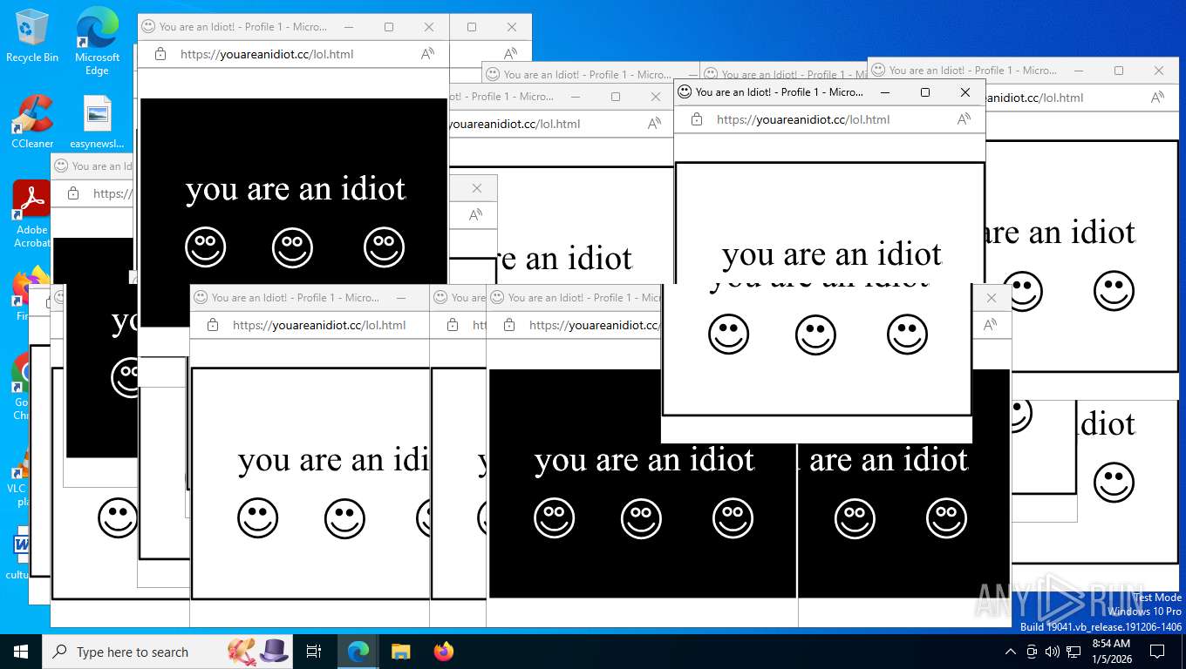Click the lock icon in the bottom-center black-page window
This screenshot has width=1186, height=669.
click(x=509, y=325)
